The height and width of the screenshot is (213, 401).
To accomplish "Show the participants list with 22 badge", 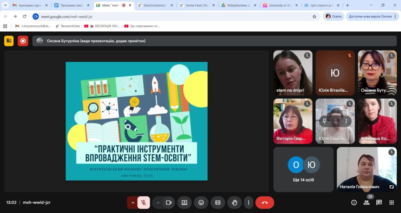I will tap(367, 202).
